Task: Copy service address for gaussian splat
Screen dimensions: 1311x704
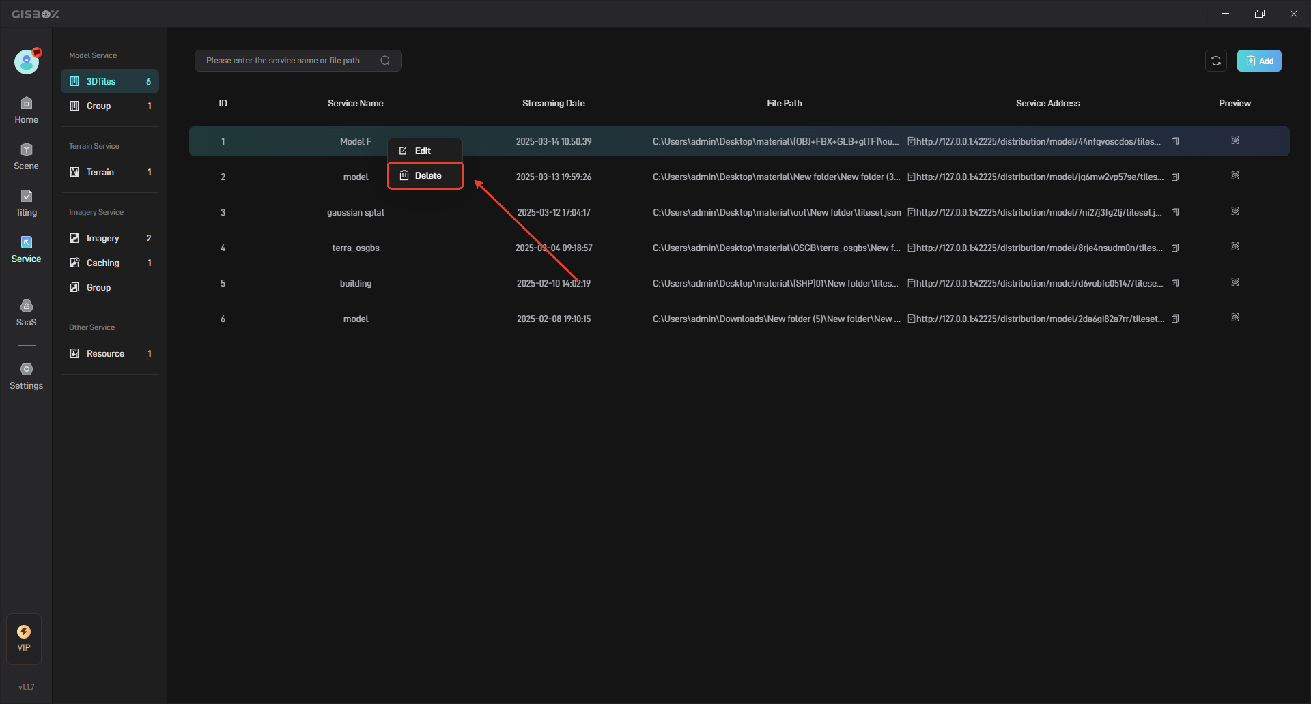Action: pos(1175,213)
